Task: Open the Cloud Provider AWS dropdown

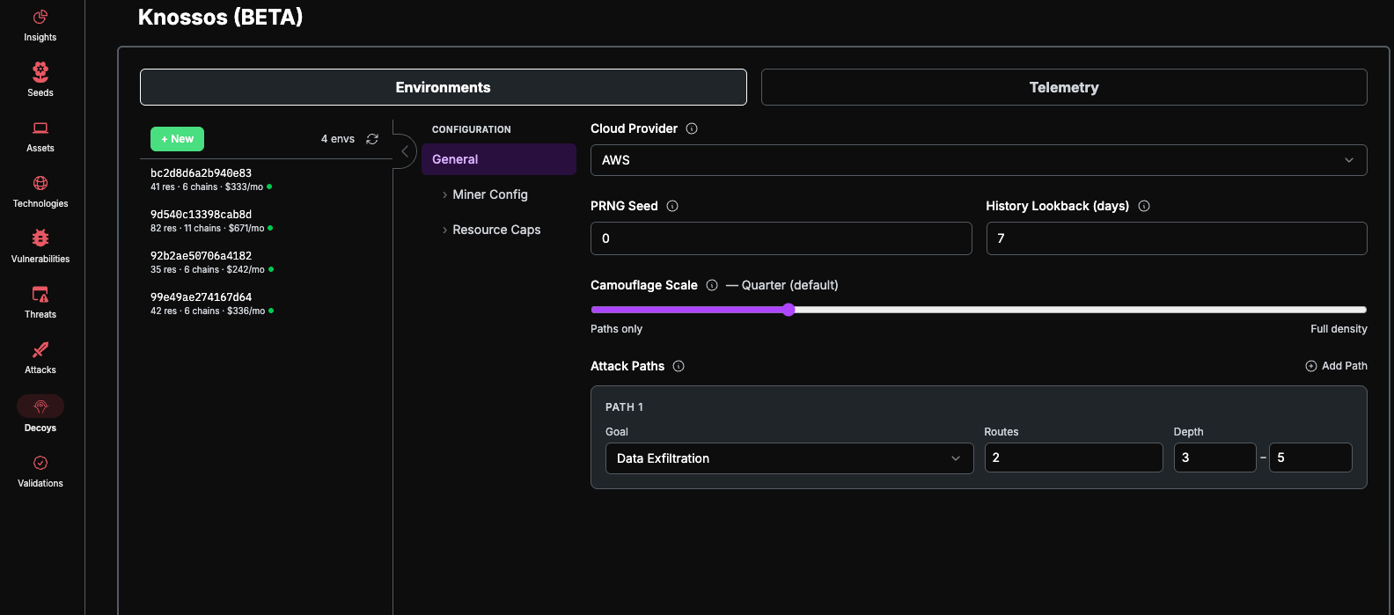Action: tap(979, 160)
